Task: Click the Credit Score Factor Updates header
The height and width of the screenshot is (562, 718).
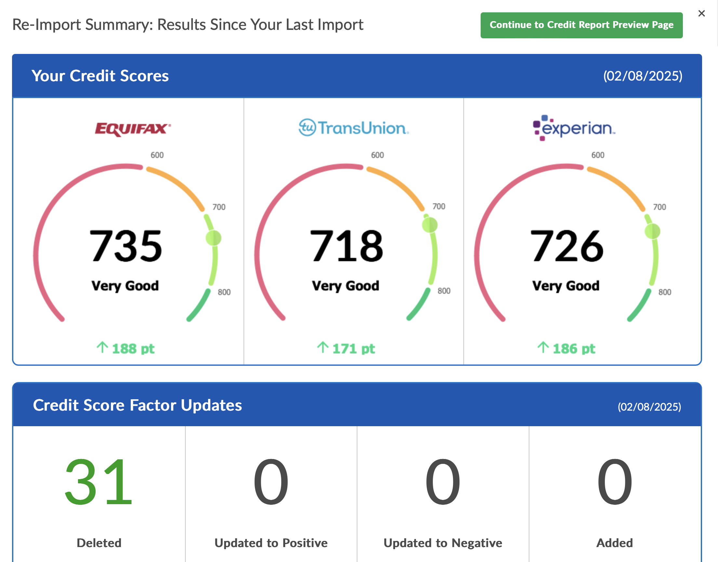Action: [x=137, y=405]
